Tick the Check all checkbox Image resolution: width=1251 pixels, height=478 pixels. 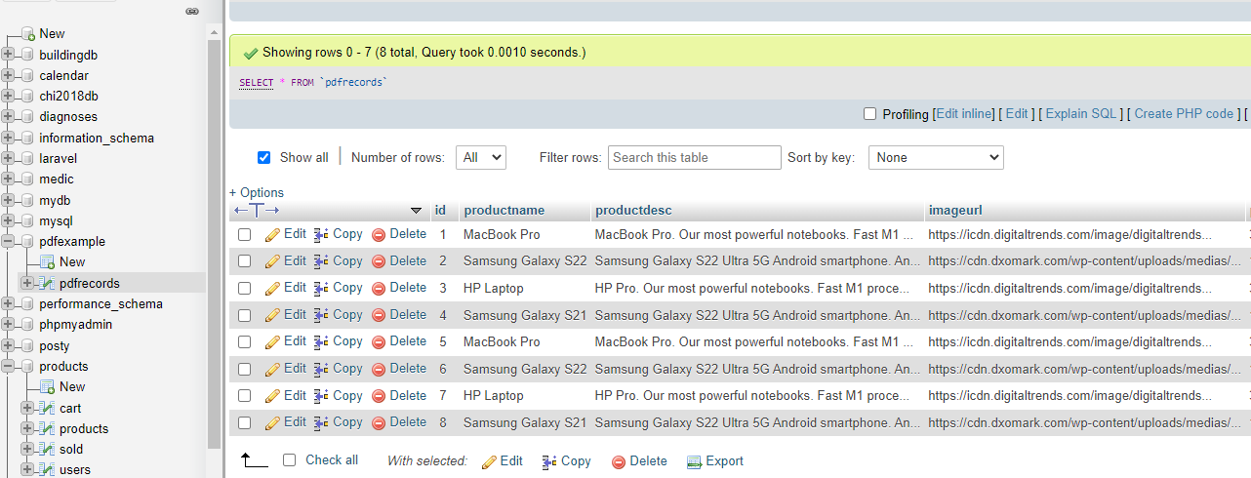289,460
